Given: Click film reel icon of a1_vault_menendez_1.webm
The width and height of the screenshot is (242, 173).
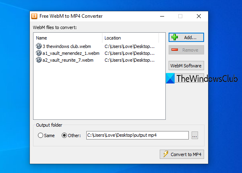Looking at the screenshot, I should pyautogui.click(x=39, y=53).
